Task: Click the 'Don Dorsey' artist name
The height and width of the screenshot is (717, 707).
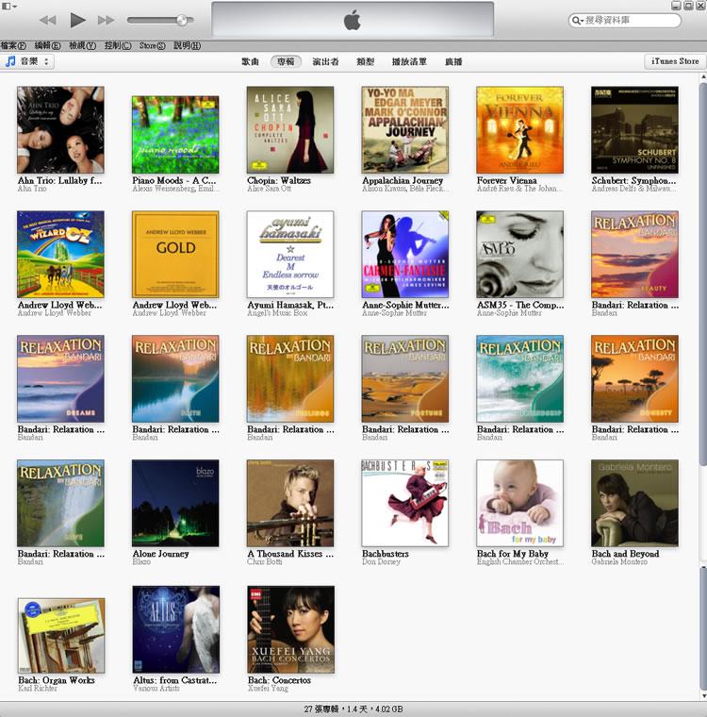Action: tap(381, 561)
